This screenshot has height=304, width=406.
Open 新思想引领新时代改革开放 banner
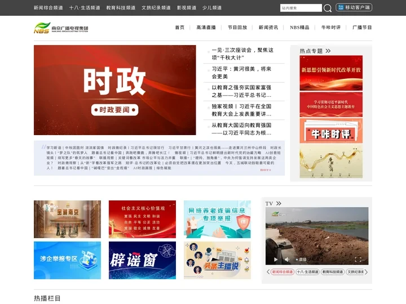331,73
